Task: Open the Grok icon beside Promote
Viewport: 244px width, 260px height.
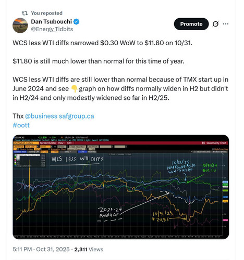Action: pyautogui.click(x=215, y=24)
